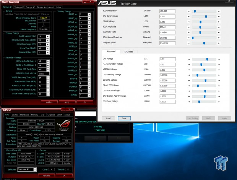This screenshot has height=180, width=237.
Task: Open tRDRD_sg tertiary timing dropdown
Action: [89, 15]
